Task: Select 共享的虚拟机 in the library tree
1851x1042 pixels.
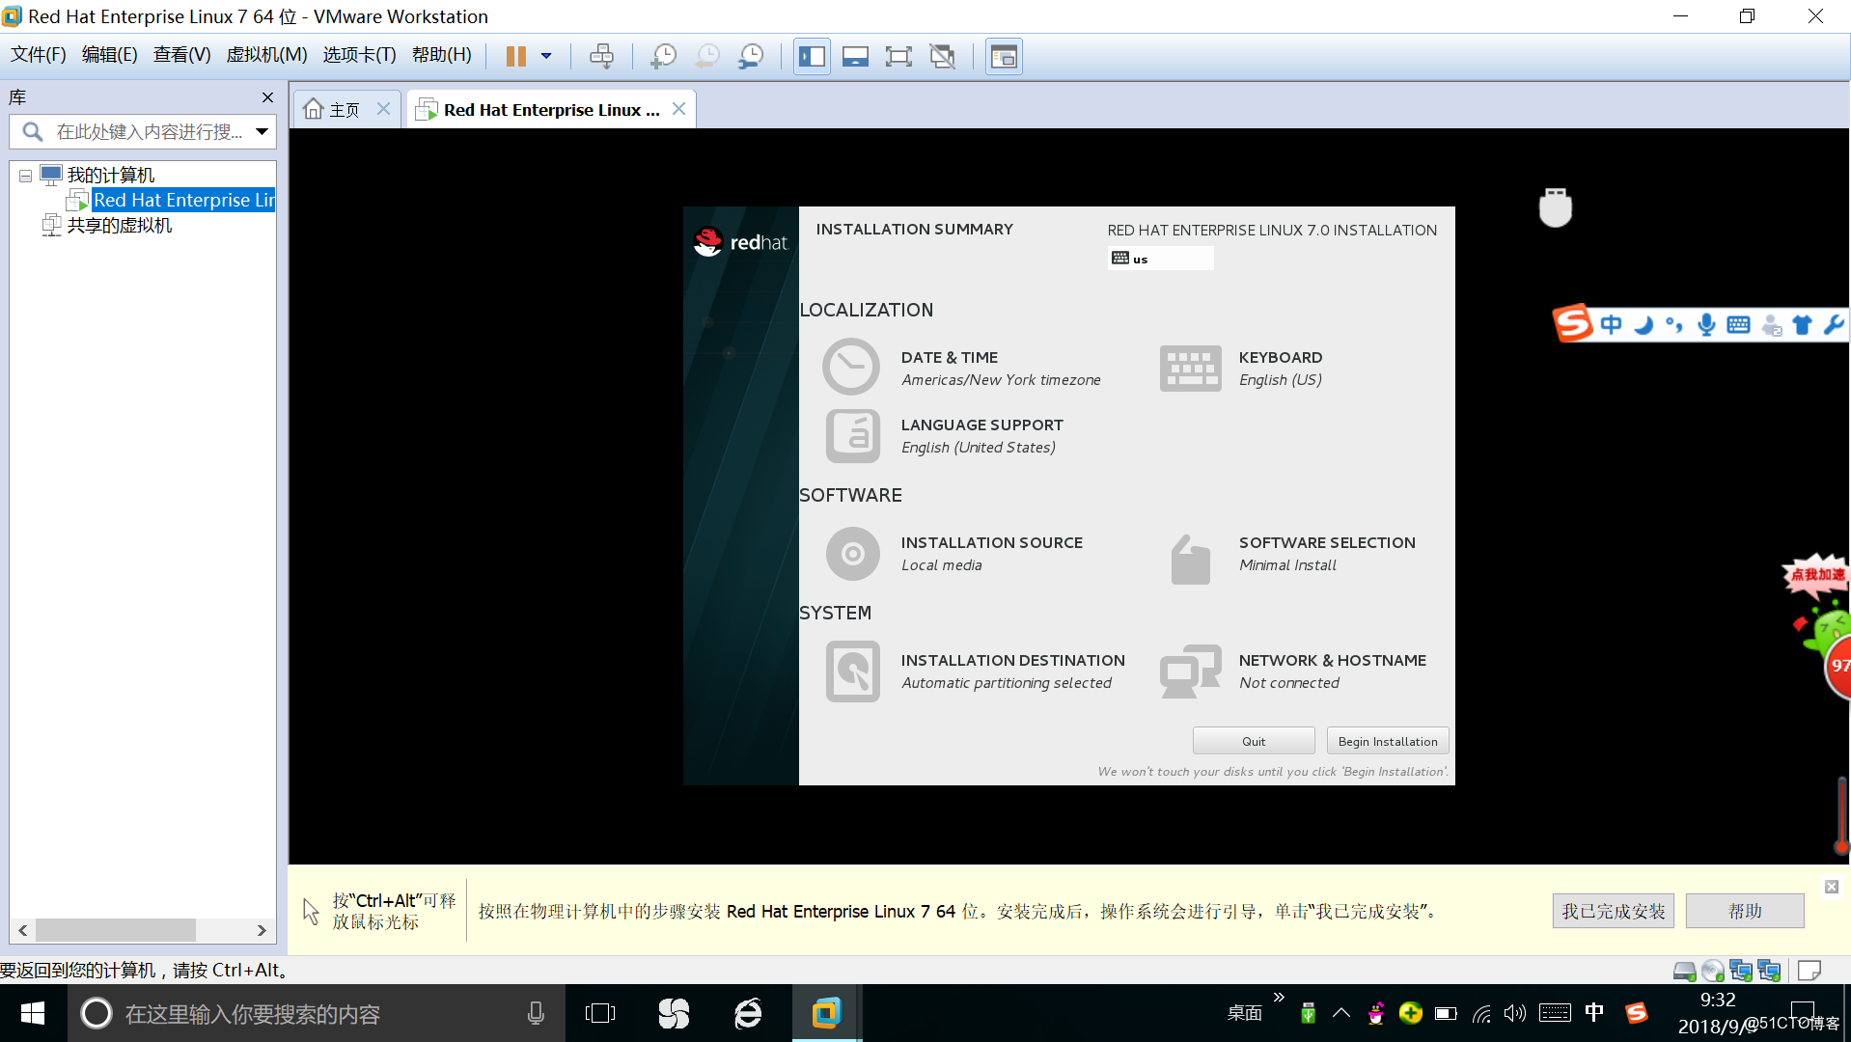Action: tap(119, 225)
